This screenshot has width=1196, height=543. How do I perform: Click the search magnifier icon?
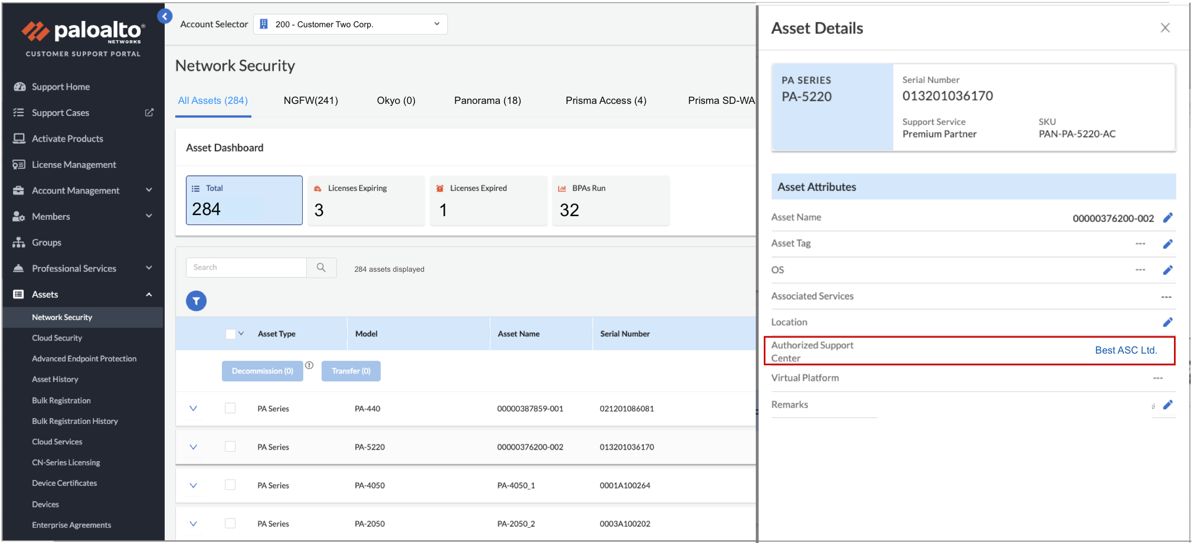[321, 268]
